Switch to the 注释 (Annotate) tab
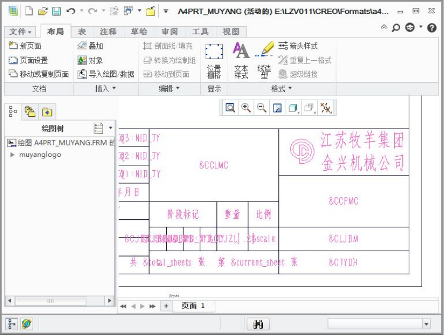Image resolution: width=444 pixels, height=335 pixels. coord(108,31)
